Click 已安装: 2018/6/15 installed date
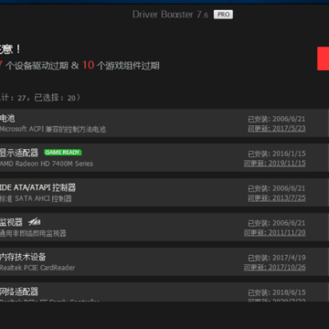 (x=277, y=292)
